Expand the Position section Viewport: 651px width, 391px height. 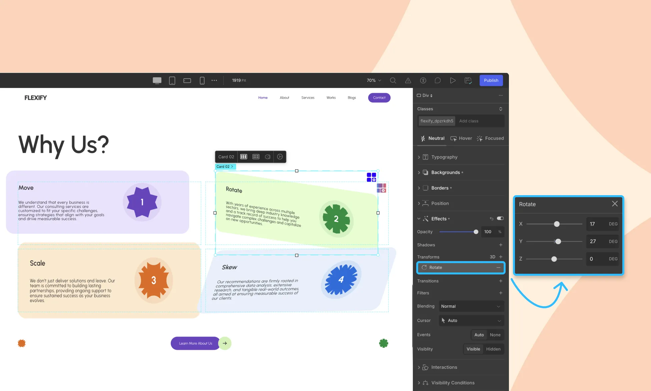click(461, 203)
